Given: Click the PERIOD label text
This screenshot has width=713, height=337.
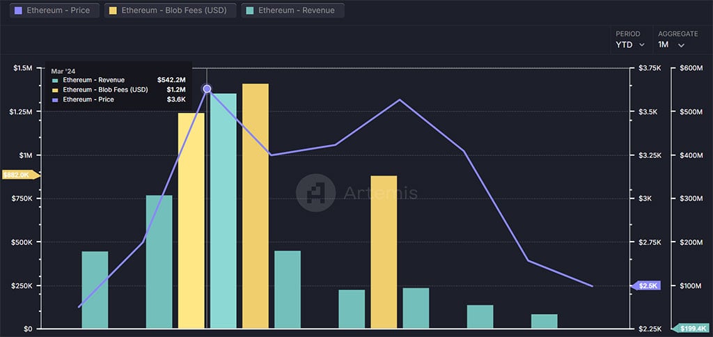Looking at the screenshot, I should [628, 34].
